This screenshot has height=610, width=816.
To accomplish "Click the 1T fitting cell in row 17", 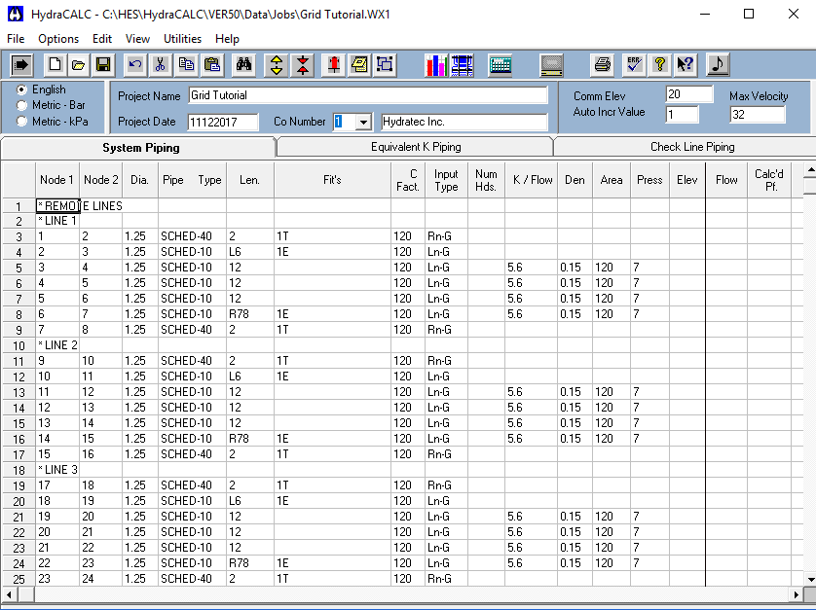I will click(x=332, y=454).
